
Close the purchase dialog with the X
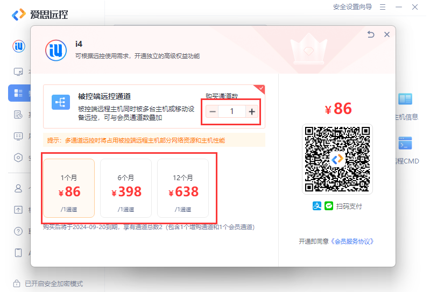tap(386, 34)
